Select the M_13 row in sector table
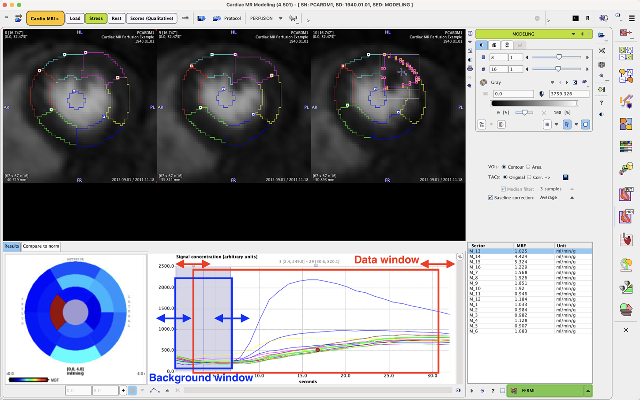Screen dimensions: 640x400 click(530, 251)
